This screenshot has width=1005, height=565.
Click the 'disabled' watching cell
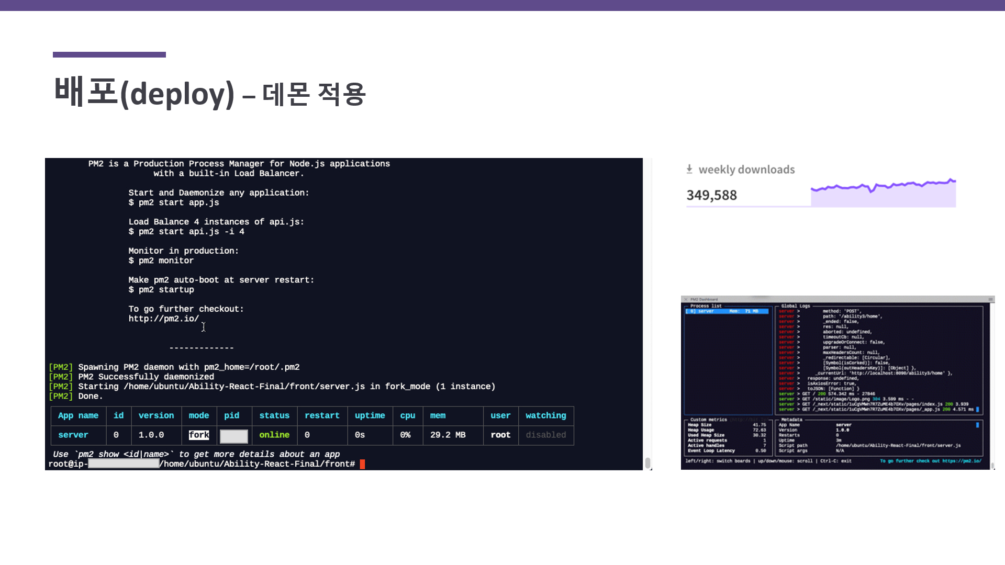[546, 435]
